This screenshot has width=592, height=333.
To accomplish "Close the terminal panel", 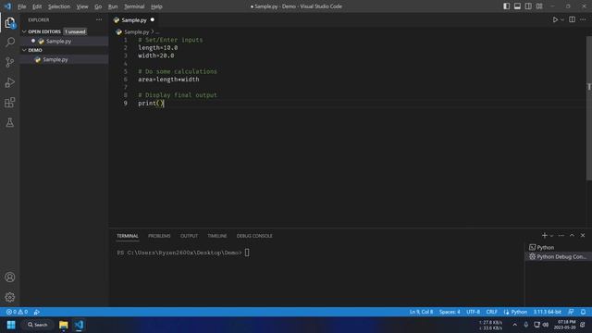I will (x=583, y=236).
